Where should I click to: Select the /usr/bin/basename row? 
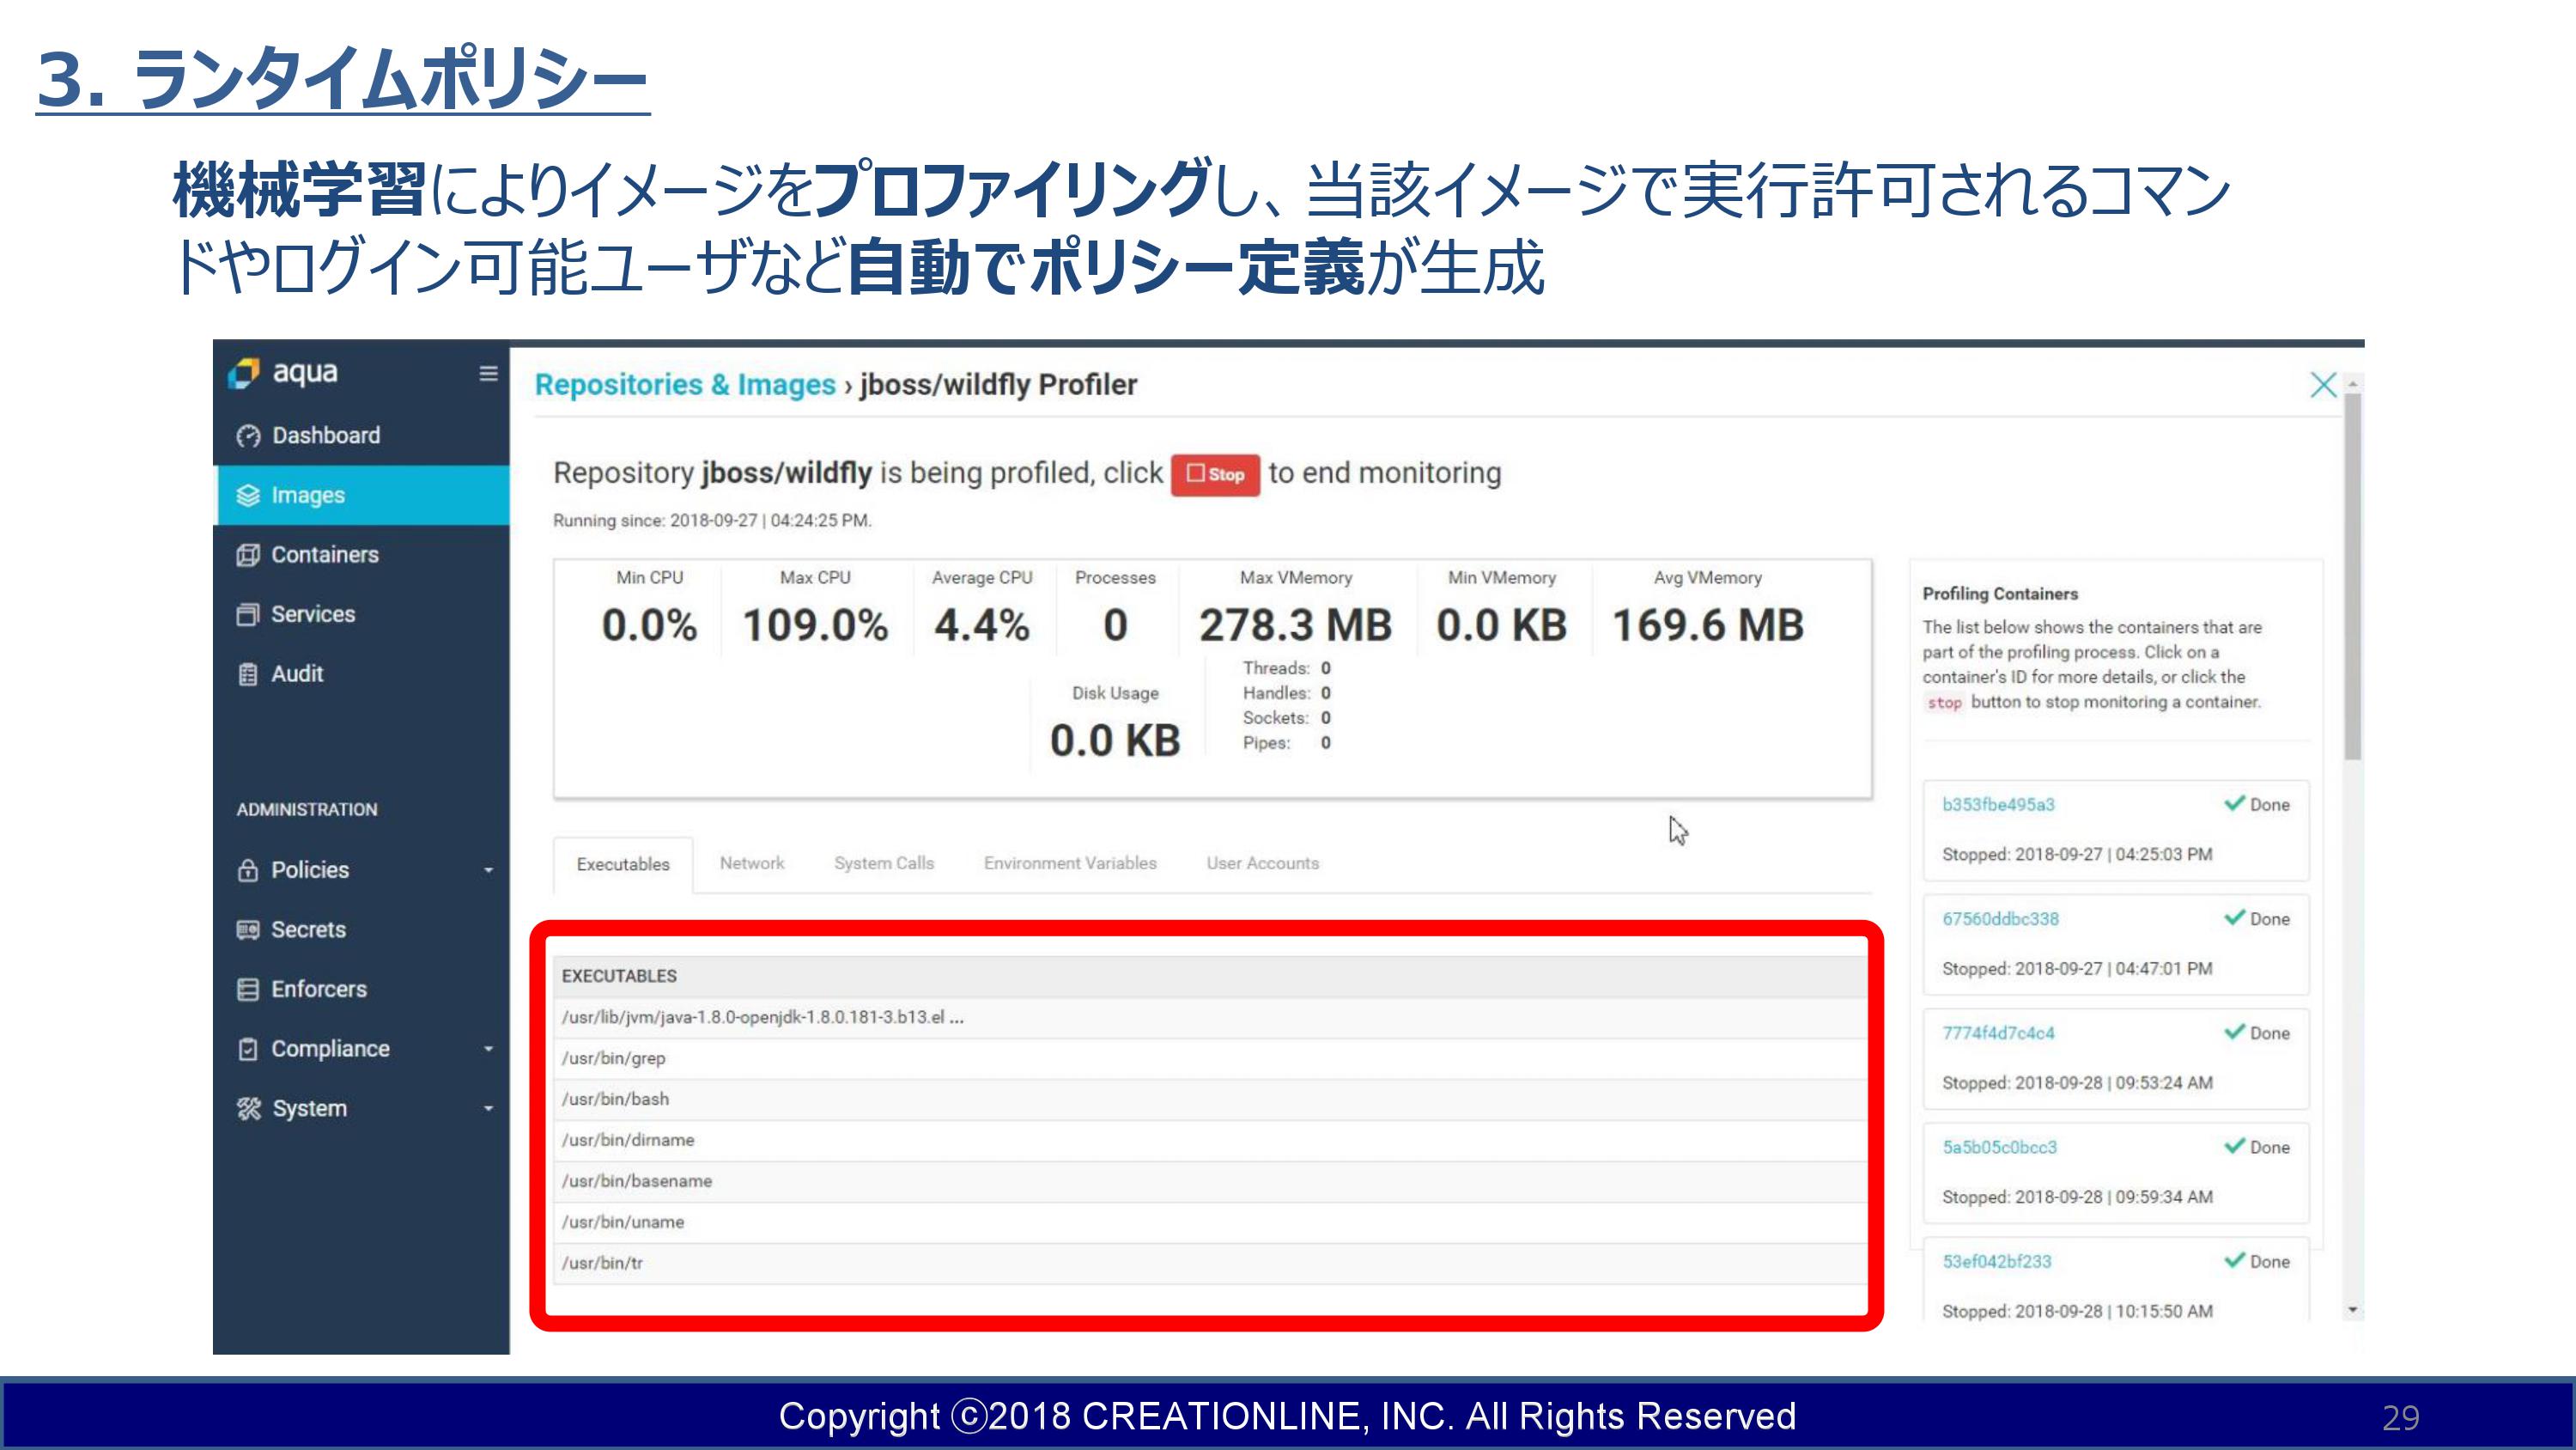coord(1211,1181)
